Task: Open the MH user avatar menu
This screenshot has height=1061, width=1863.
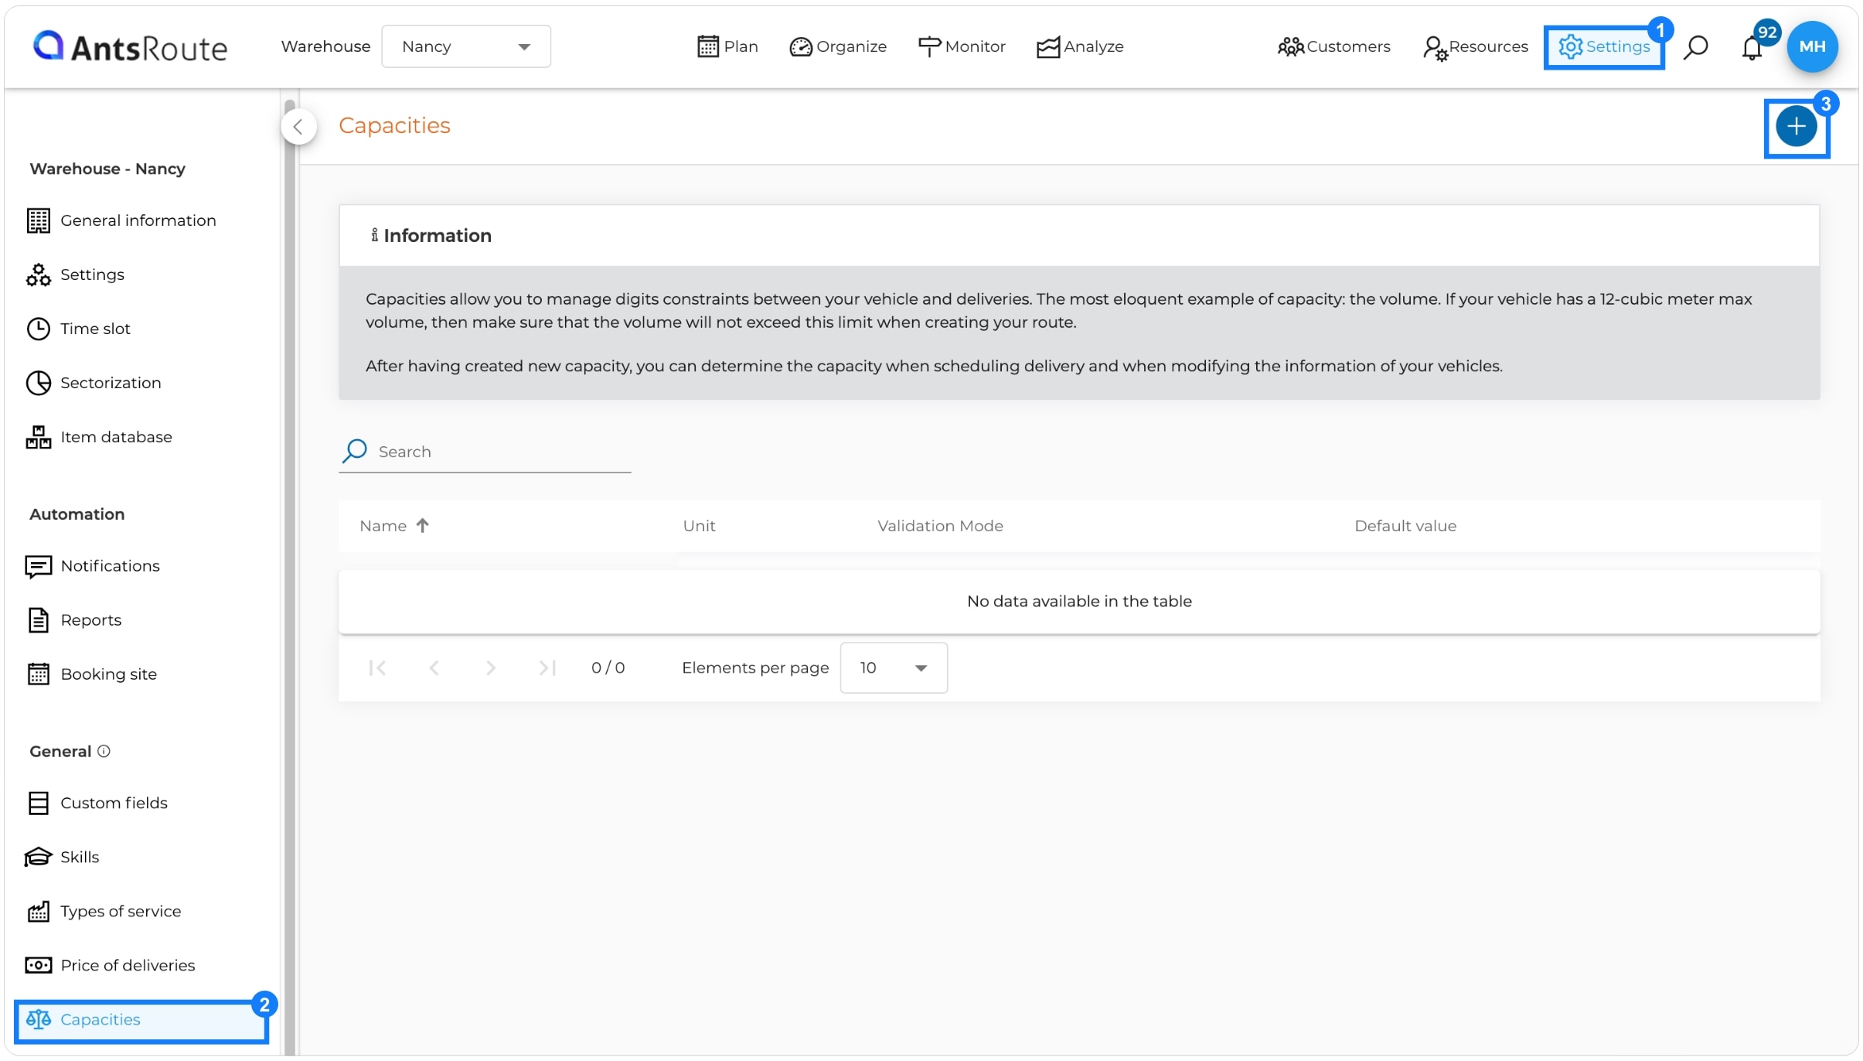Action: click(x=1812, y=46)
